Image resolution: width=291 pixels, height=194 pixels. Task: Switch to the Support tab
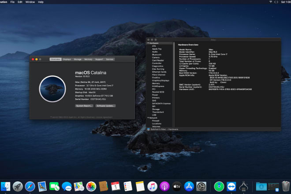click(99, 60)
